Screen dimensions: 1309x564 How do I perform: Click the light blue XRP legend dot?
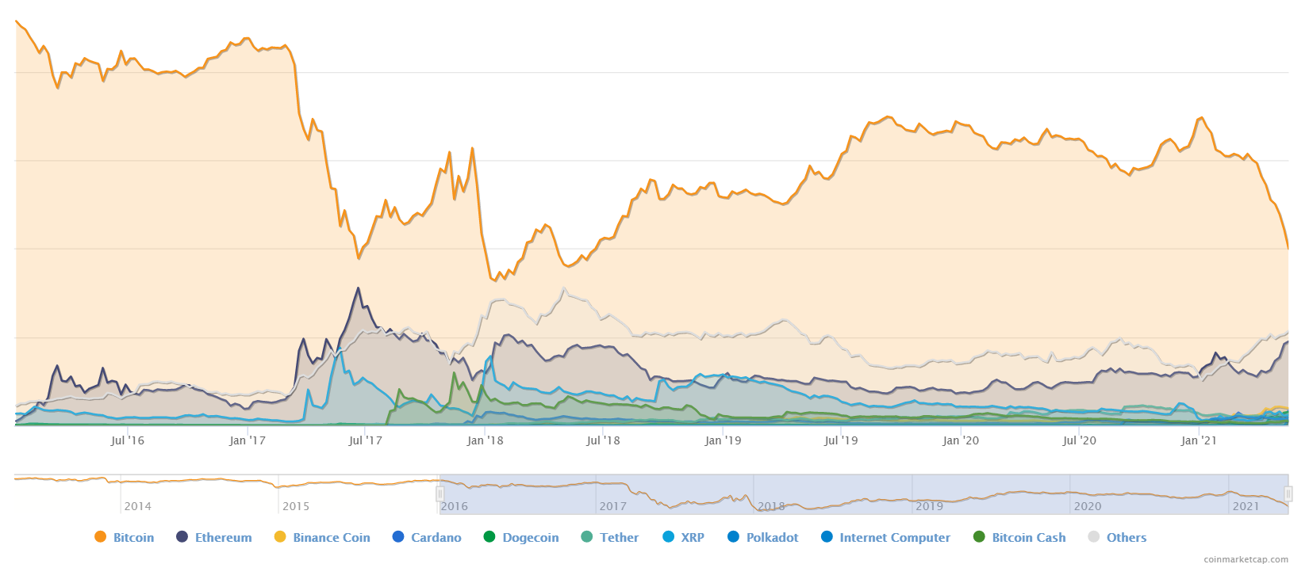click(x=668, y=537)
